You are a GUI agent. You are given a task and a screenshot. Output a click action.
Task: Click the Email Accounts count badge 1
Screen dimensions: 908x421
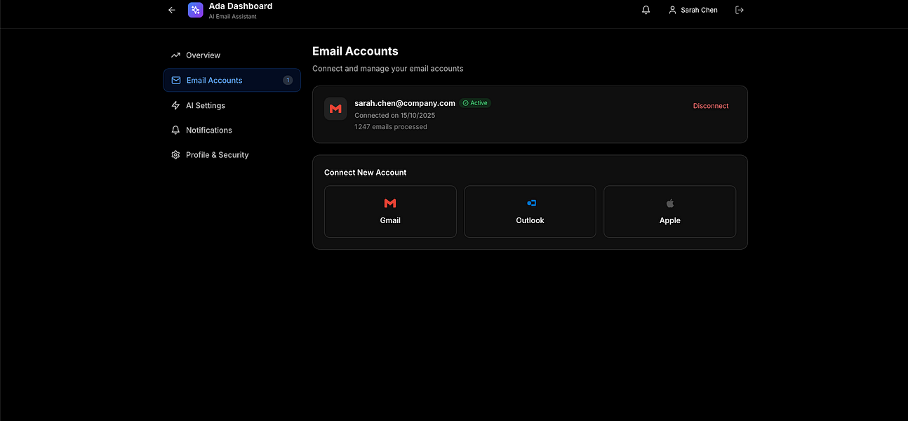click(288, 80)
